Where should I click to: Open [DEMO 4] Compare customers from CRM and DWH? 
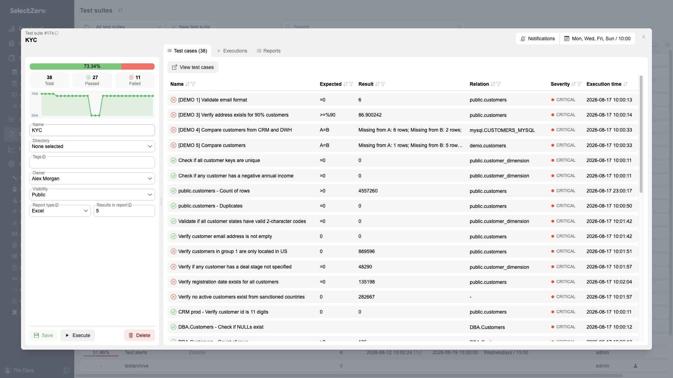(x=403, y=130)
